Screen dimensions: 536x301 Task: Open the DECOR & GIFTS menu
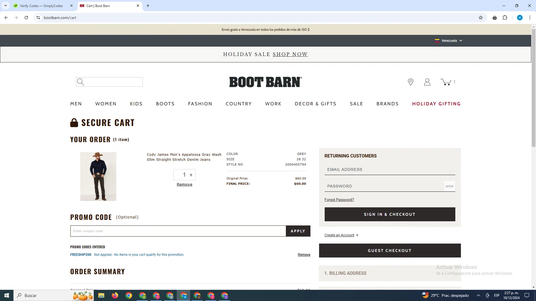click(x=316, y=104)
